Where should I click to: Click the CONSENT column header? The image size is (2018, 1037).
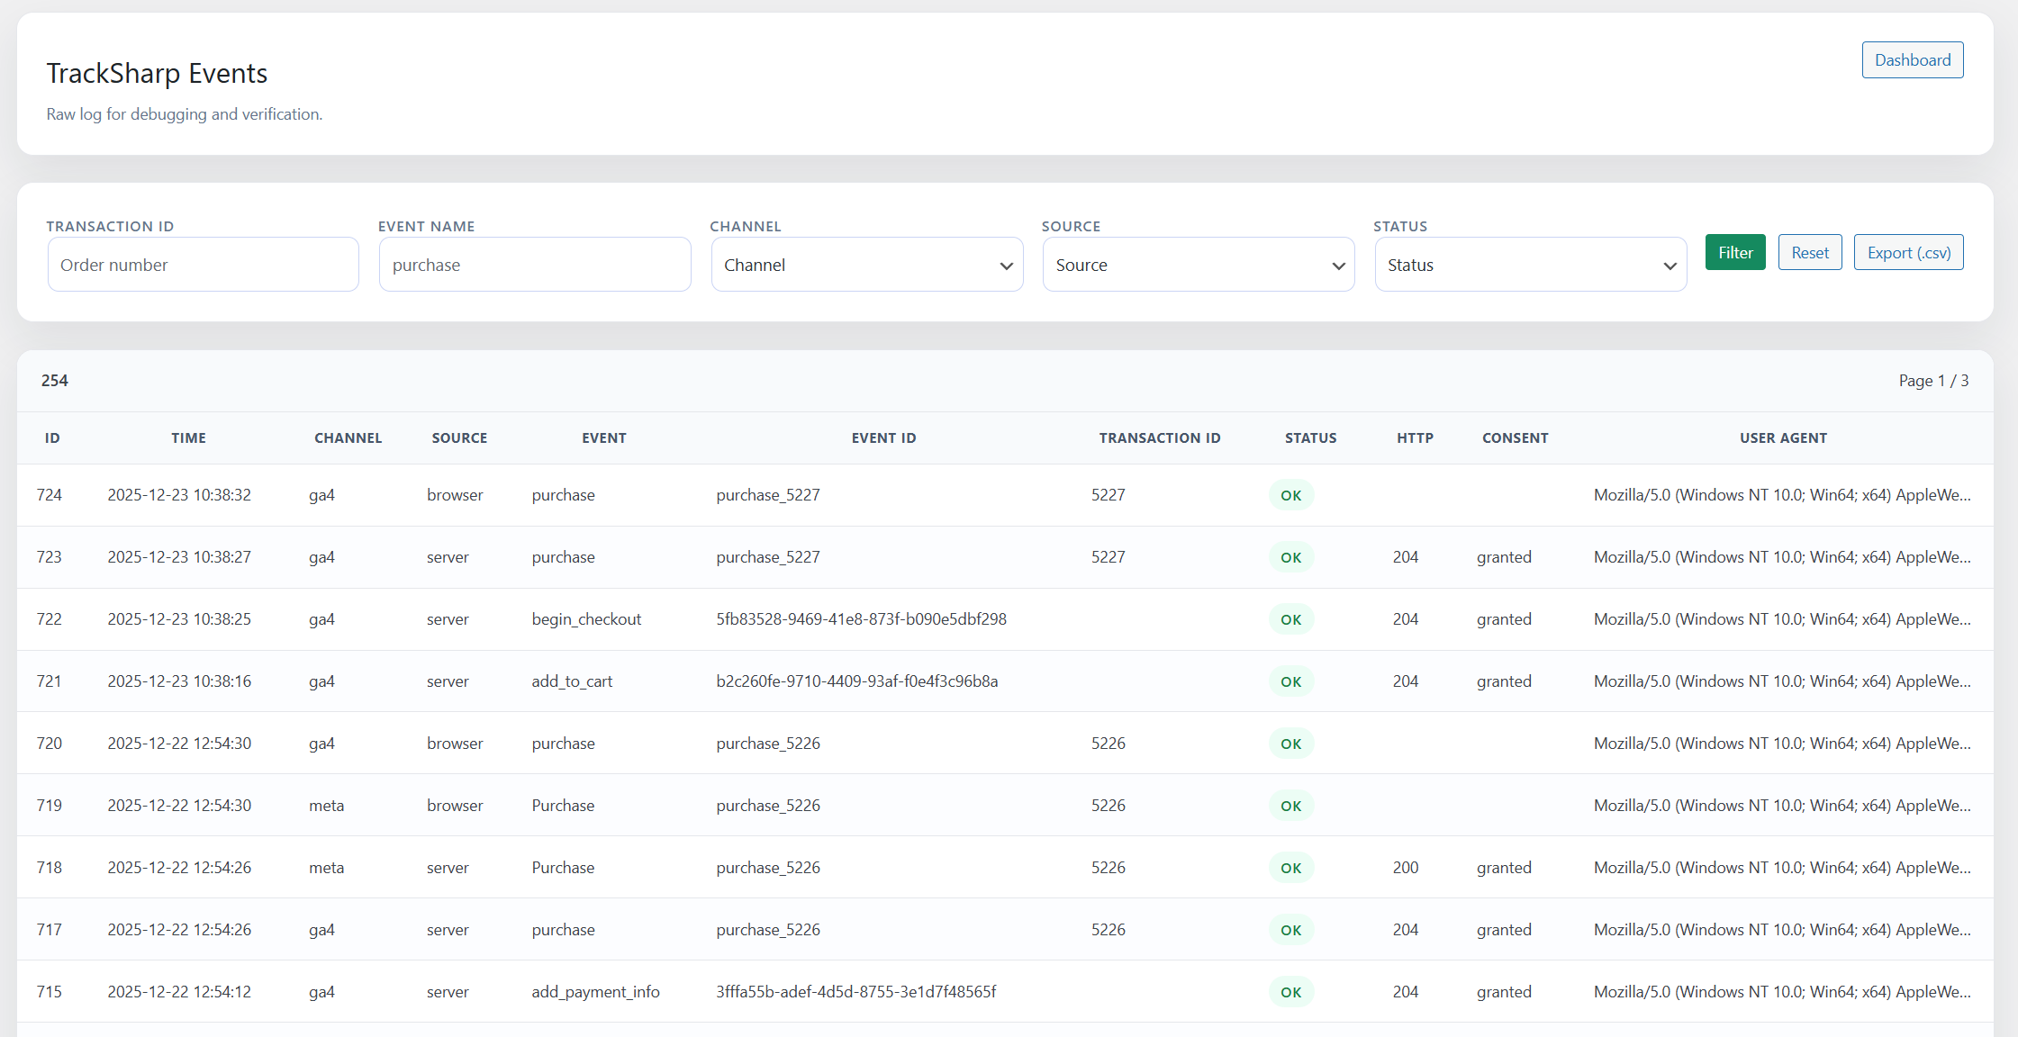tap(1515, 437)
